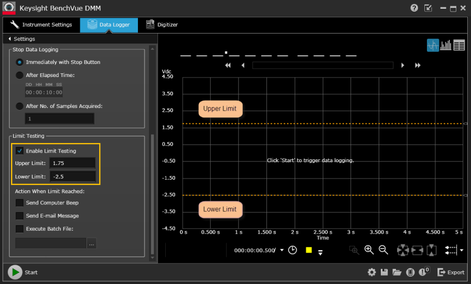Viewport: 471px width, 284px height.
Task: Switch to table data view
Action: click(x=459, y=46)
